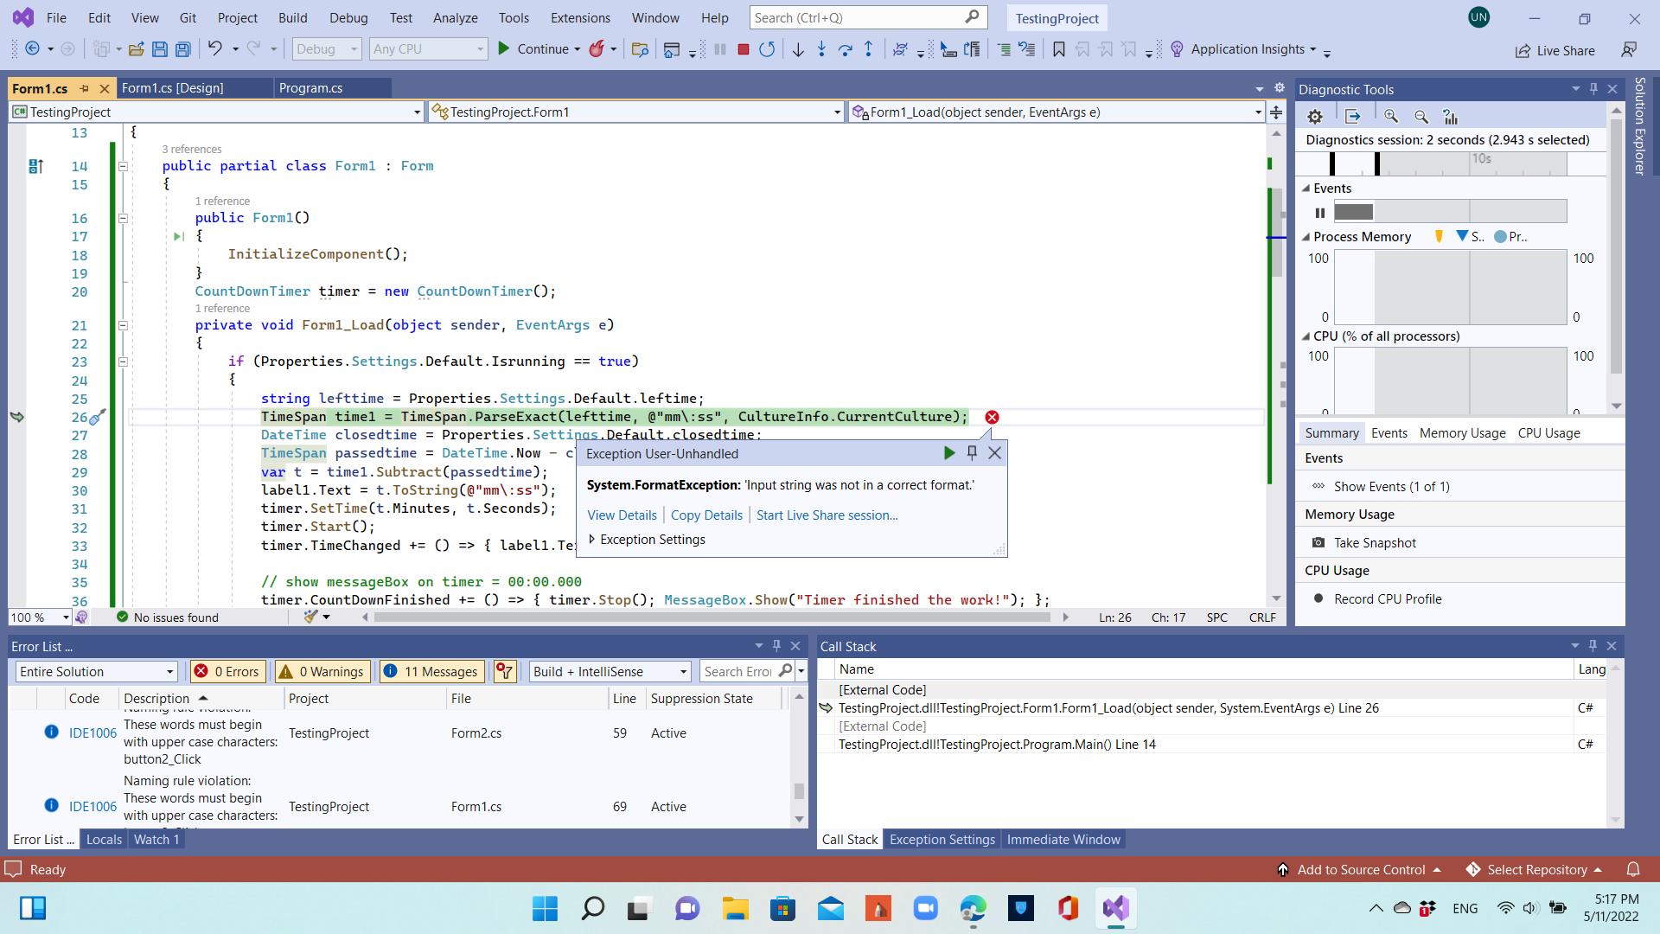Open the Any CPU platform dropdown

428,49
